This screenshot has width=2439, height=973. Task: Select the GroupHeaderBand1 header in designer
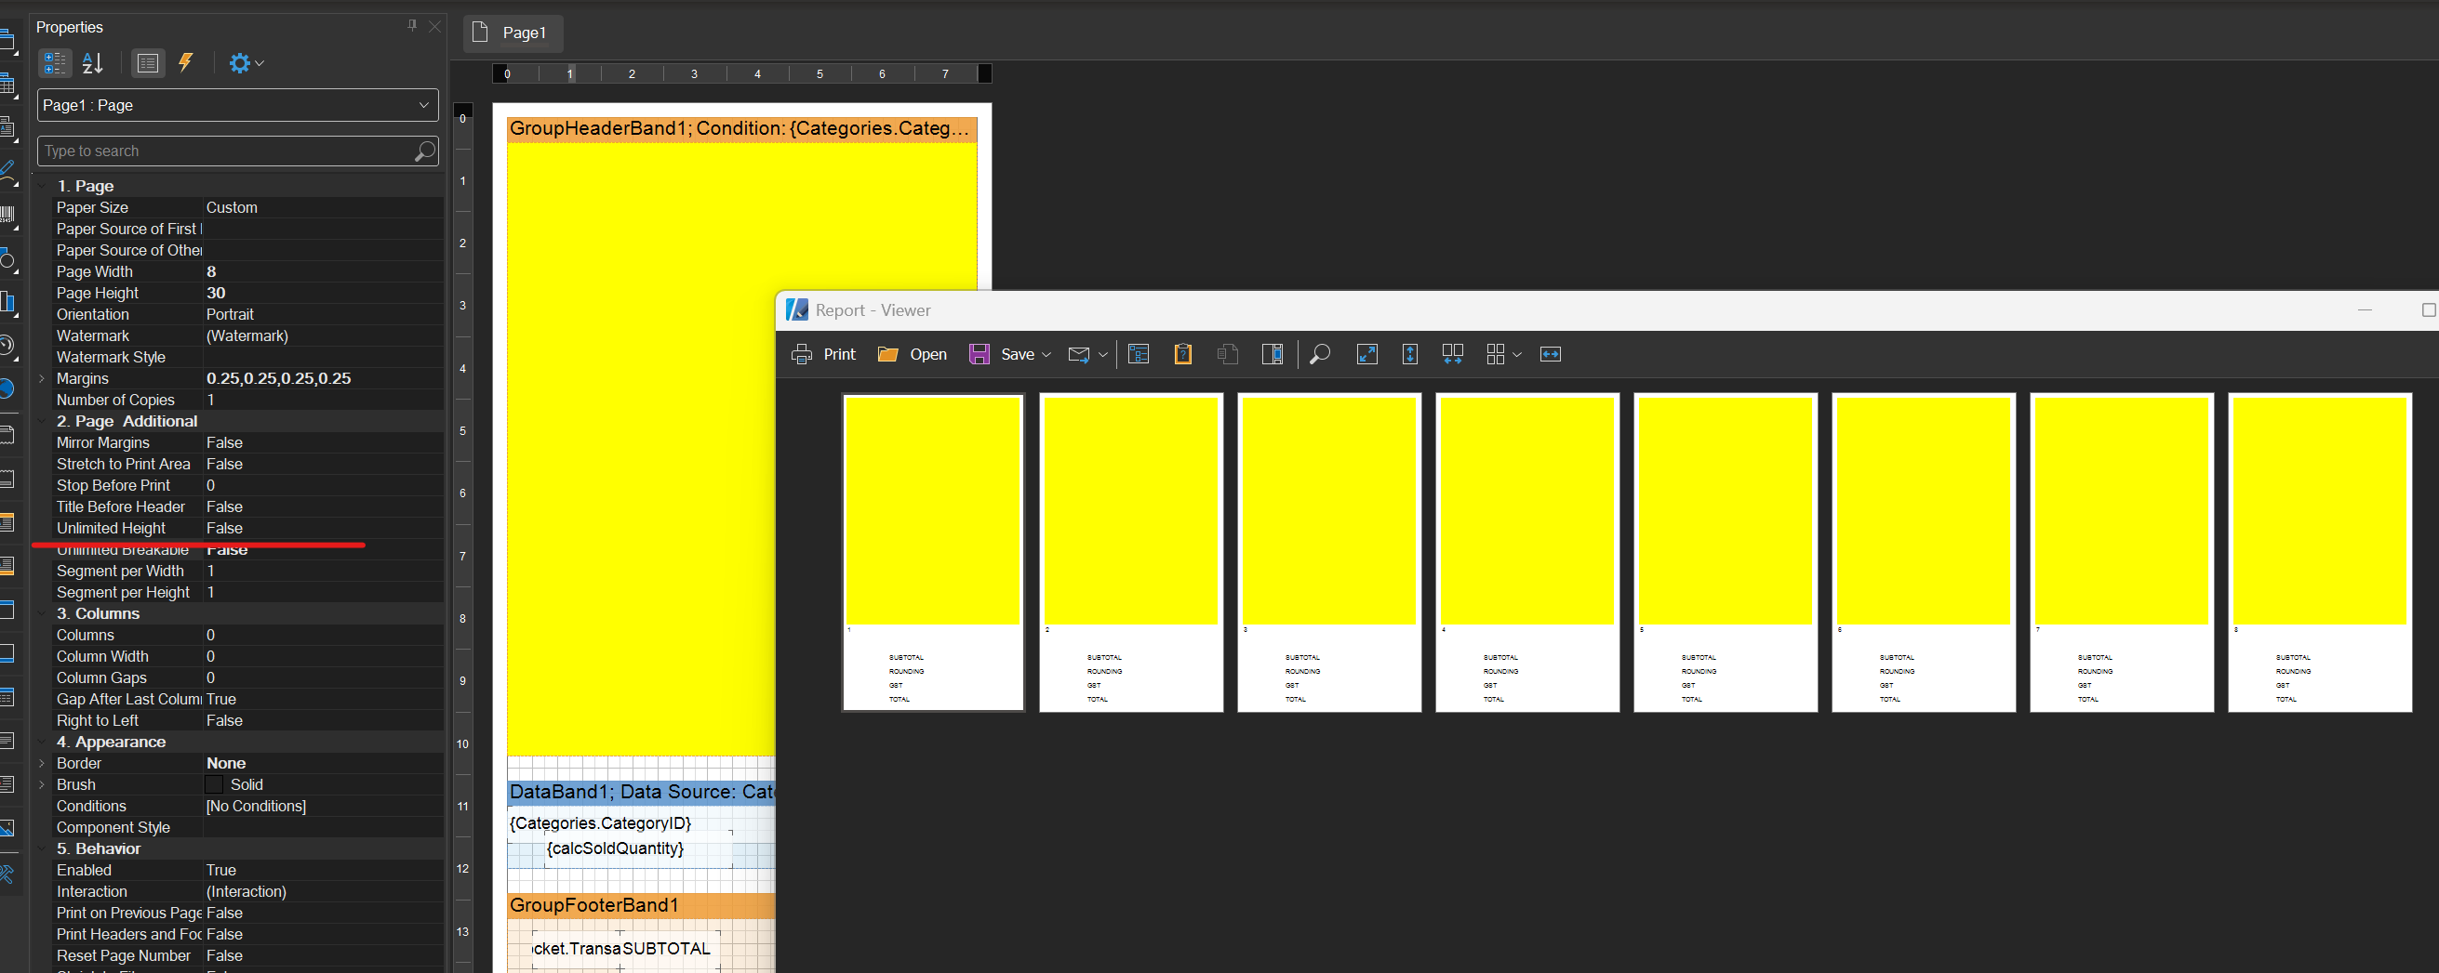click(741, 128)
